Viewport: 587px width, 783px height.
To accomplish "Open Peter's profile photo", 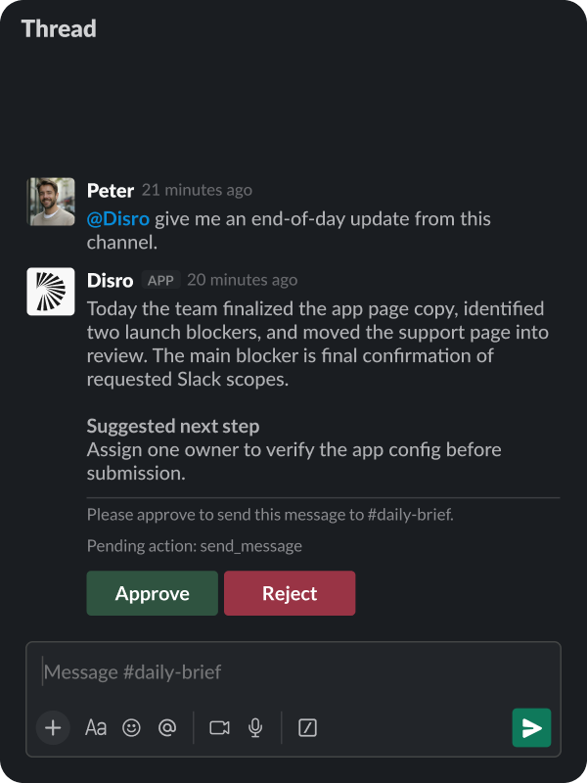I will tap(51, 202).
